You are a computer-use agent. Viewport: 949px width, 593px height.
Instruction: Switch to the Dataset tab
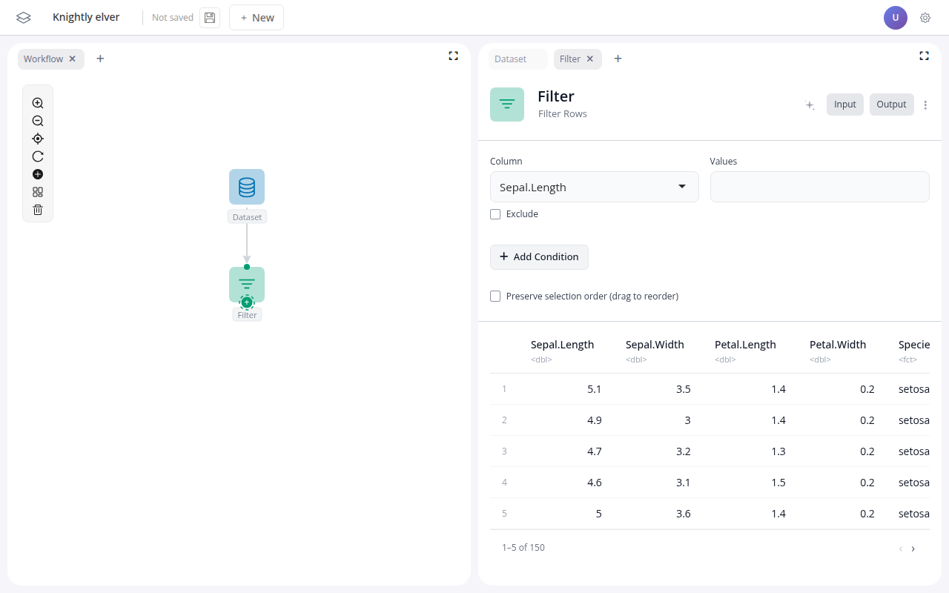(509, 59)
